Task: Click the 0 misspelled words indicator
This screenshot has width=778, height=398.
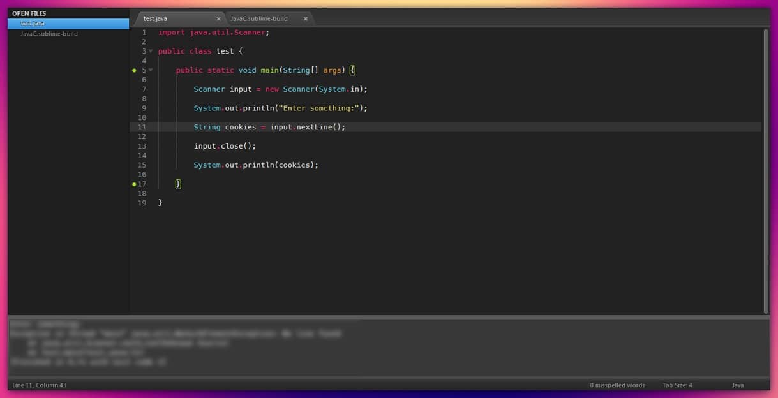Action: [617, 385]
